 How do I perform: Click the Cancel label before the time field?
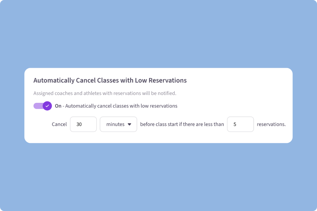(x=59, y=124)
